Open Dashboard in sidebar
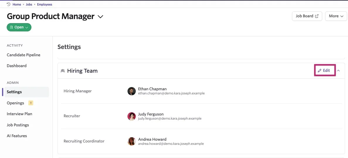 pyautogui.click(x=17, y=66)
